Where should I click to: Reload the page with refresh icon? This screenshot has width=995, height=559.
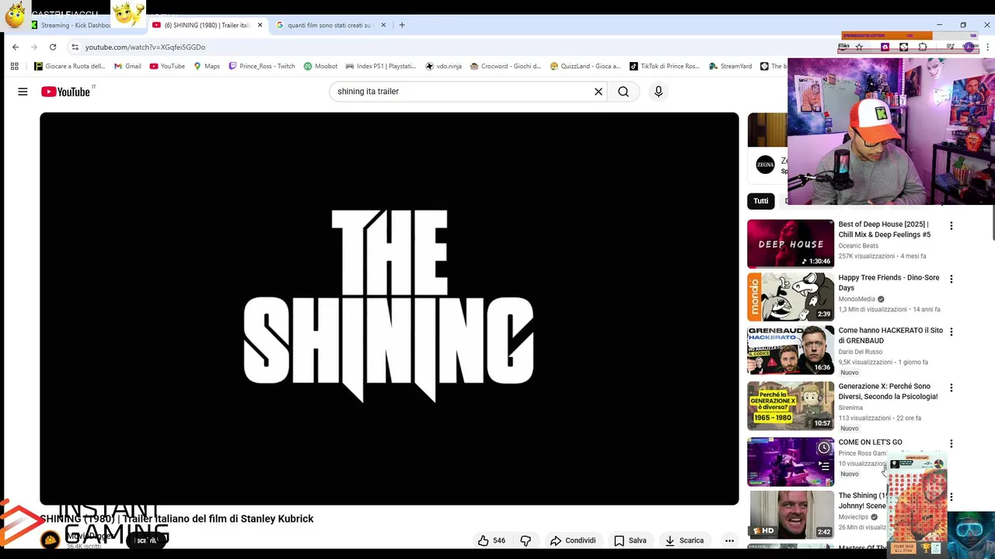point(53,47)
